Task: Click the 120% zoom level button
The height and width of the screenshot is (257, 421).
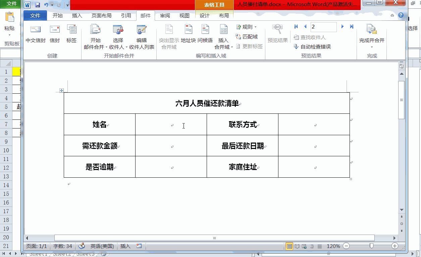Action: point(333,246)
